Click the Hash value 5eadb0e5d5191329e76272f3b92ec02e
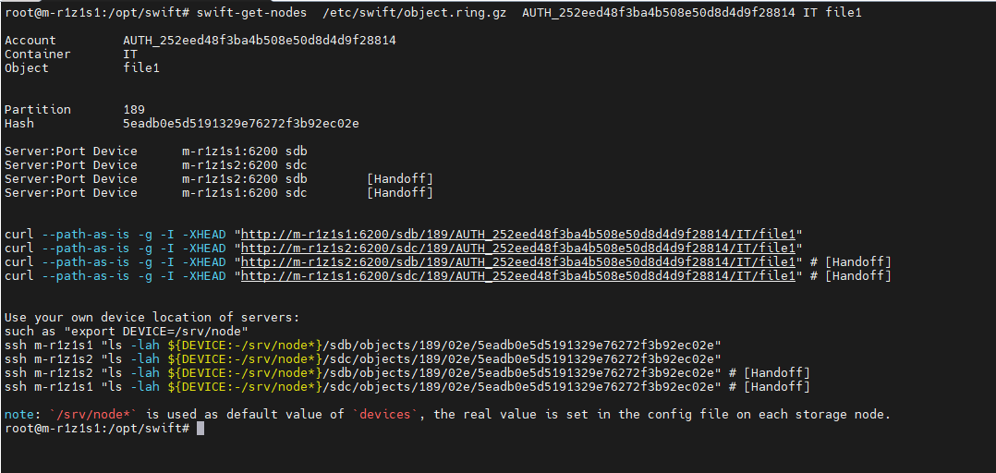This screenshot has height=473, width=996. (x=240, y=124)
